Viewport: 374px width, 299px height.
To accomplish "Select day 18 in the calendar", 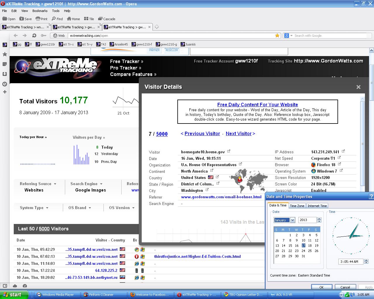I will point(310,246).
